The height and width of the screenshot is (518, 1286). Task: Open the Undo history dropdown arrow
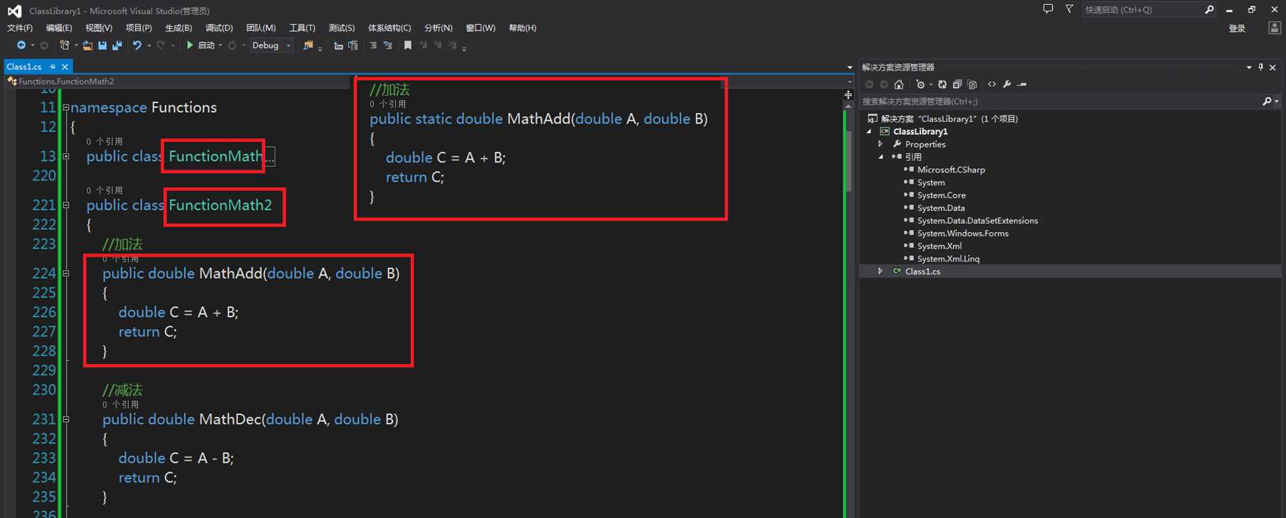click(148, 46)
